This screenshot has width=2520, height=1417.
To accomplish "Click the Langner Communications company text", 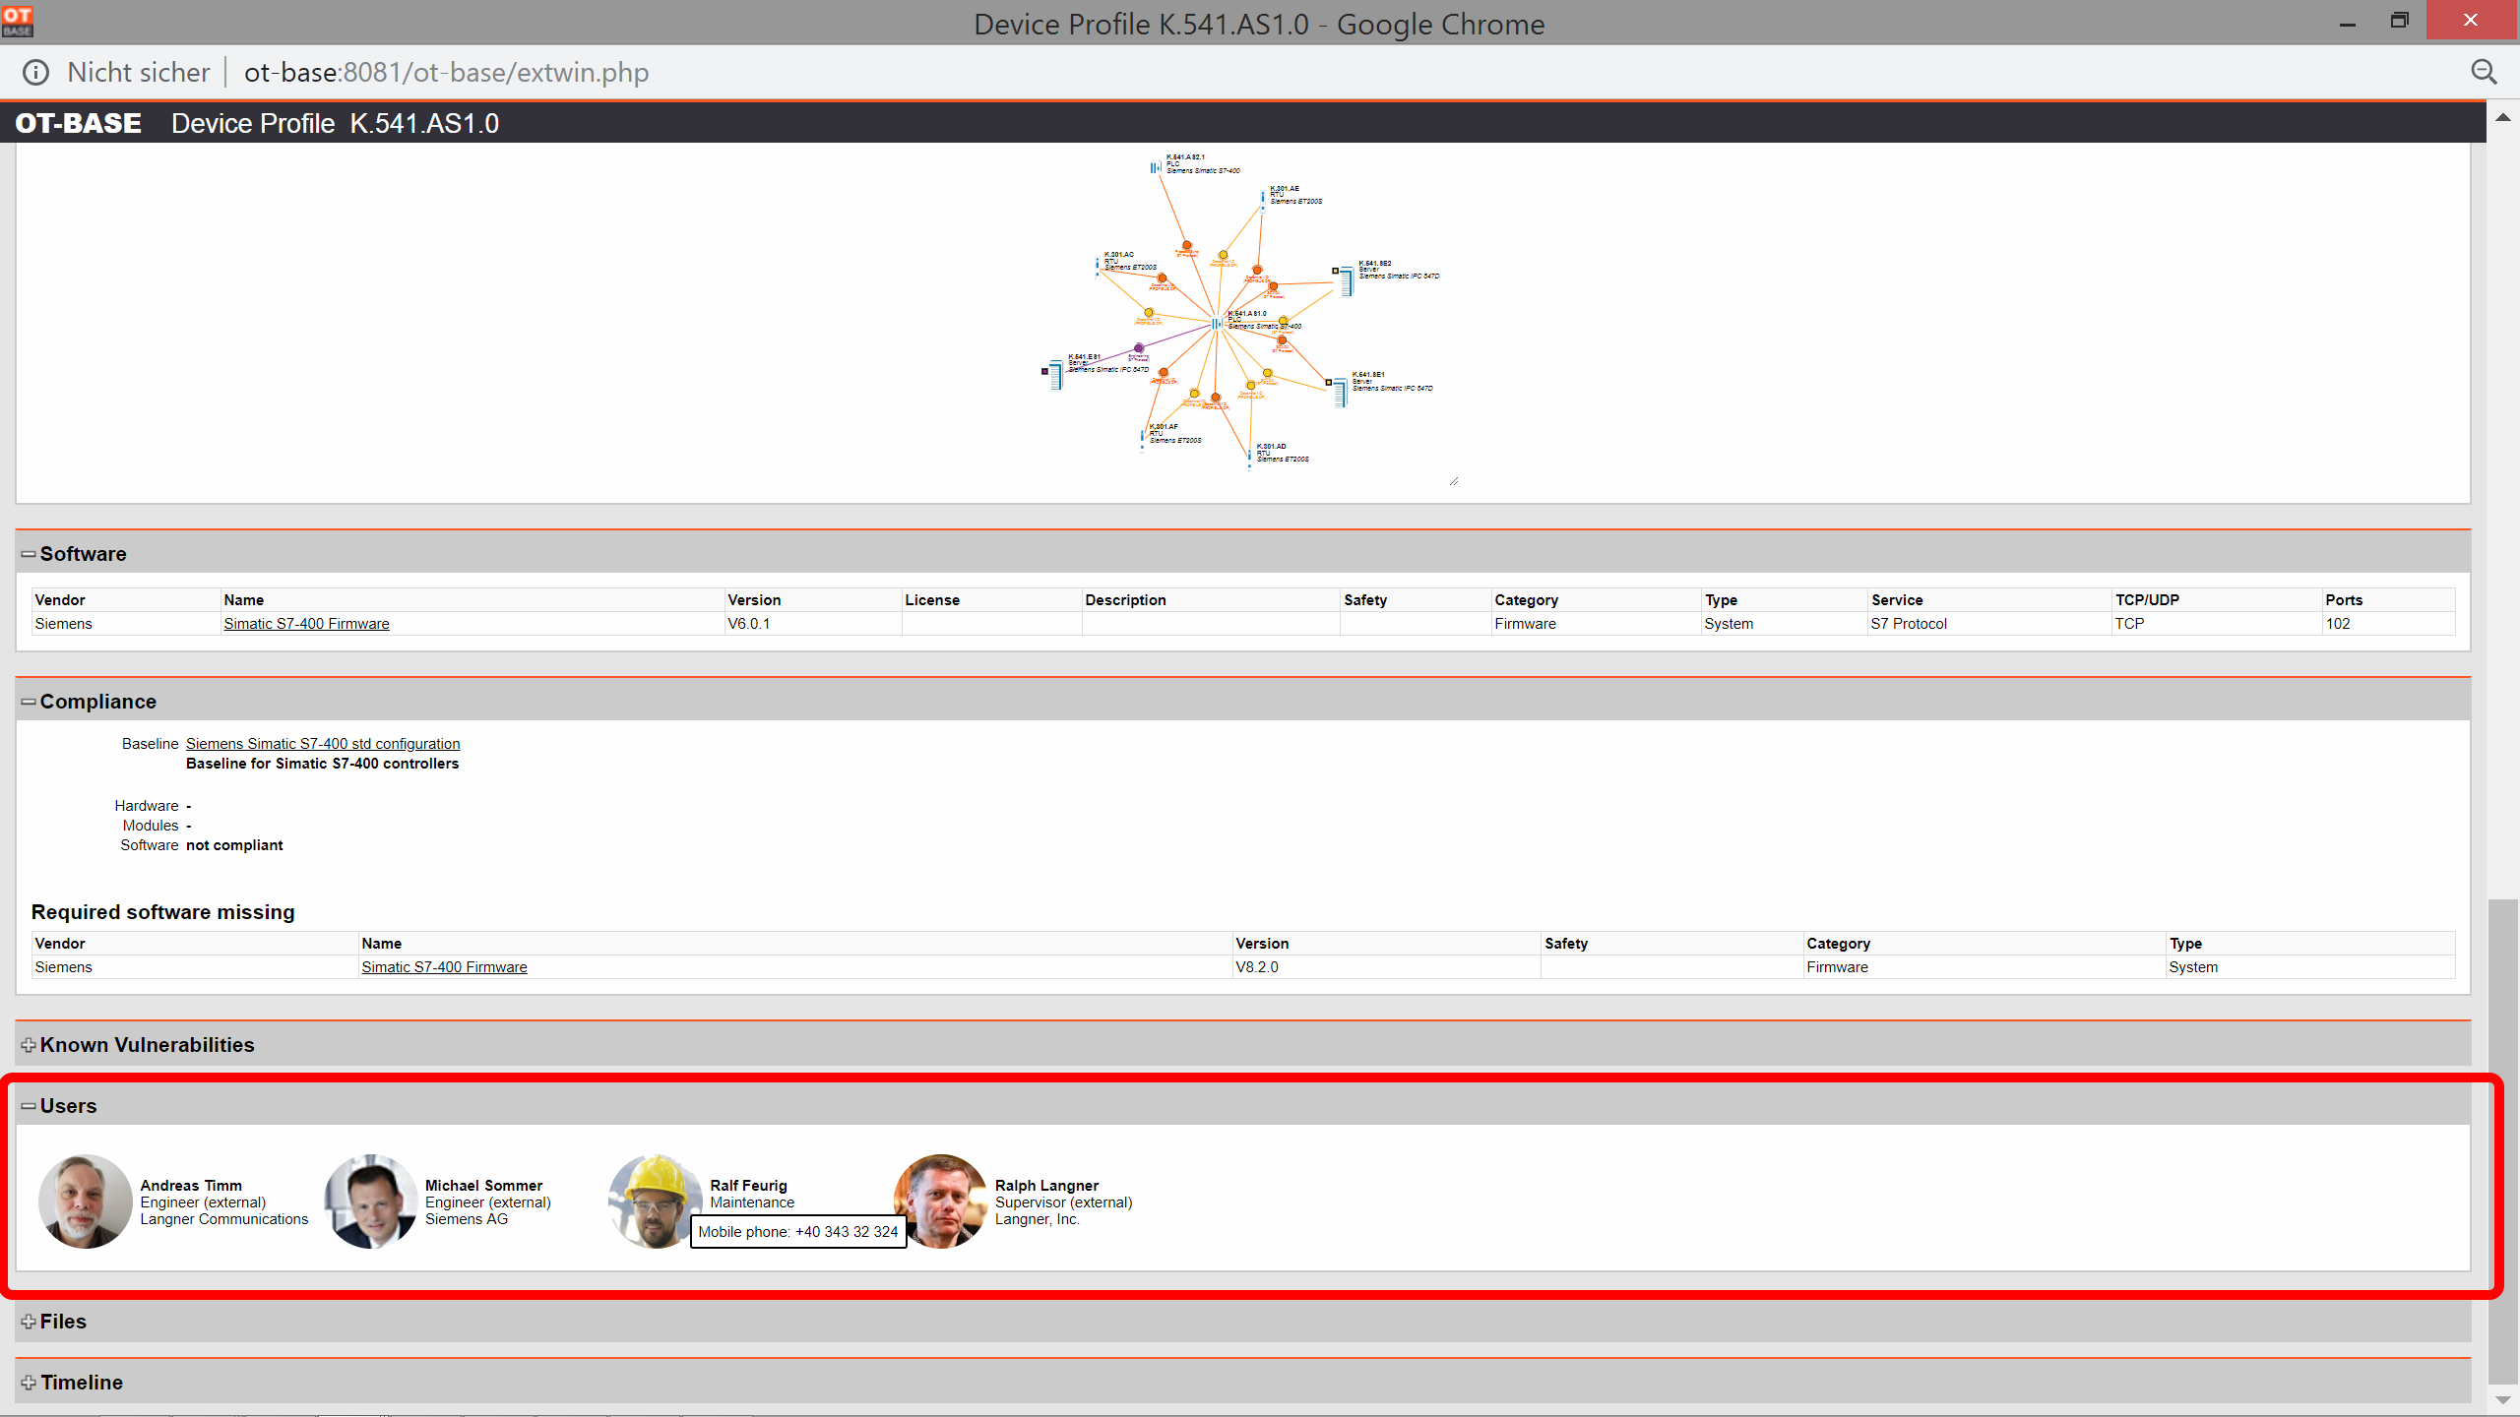I will (x=223, y=1219).
